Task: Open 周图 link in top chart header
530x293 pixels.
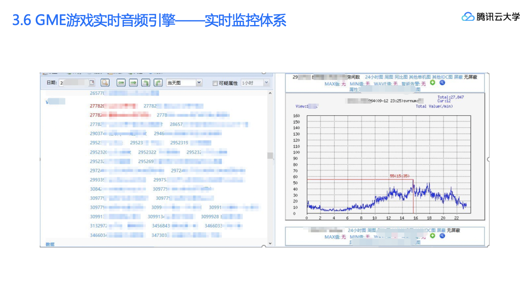Action: tap(389, 77)
